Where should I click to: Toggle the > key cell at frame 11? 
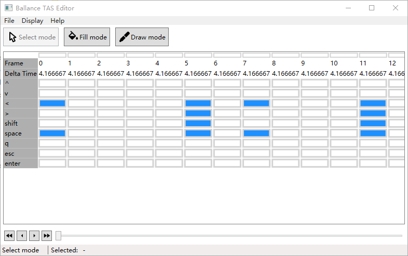point(373,113)
